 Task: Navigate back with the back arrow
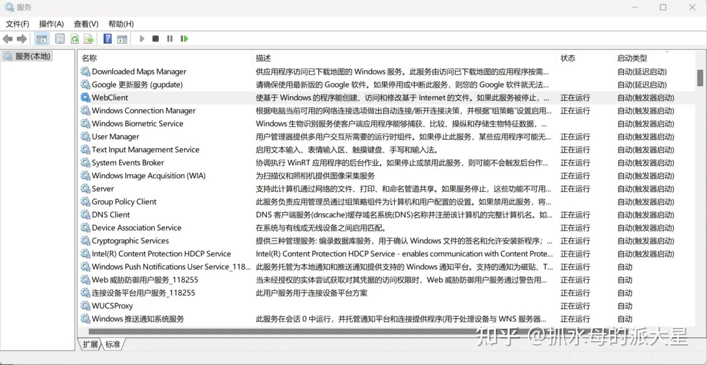[x=8, y=39]
